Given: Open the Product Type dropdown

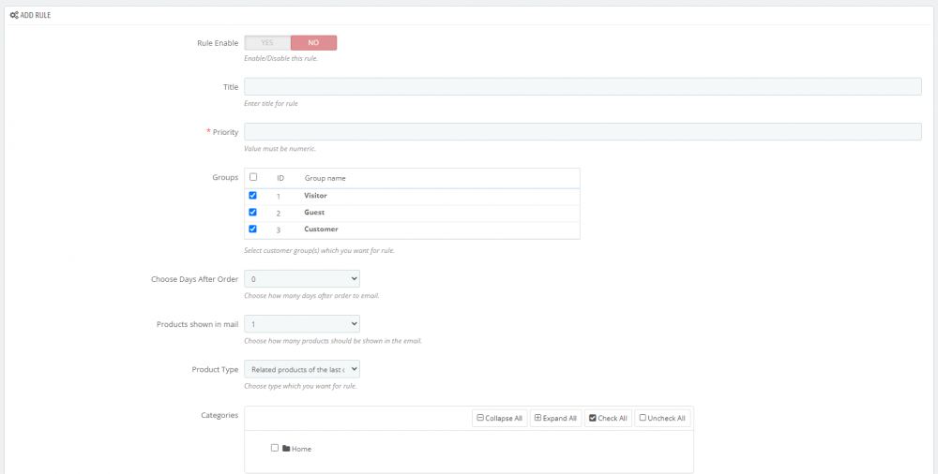Looking at the screenshot, I should point(302,369).
